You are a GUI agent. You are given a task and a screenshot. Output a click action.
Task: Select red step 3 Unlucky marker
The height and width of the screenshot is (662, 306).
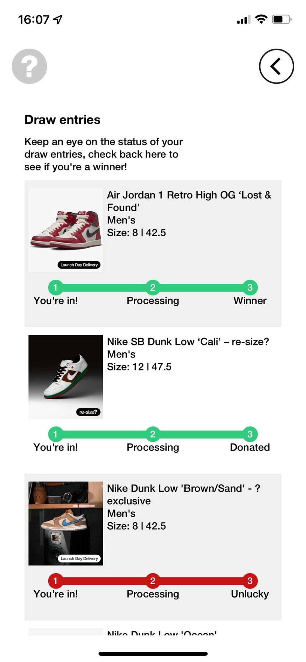pyautogui.click(x=250, y=581)
